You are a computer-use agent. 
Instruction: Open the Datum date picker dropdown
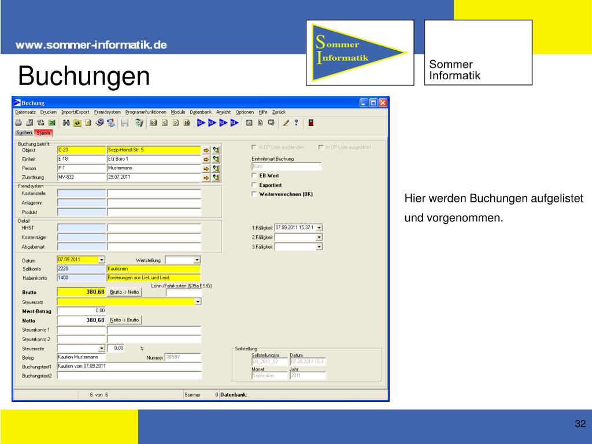tap(102, 260)
